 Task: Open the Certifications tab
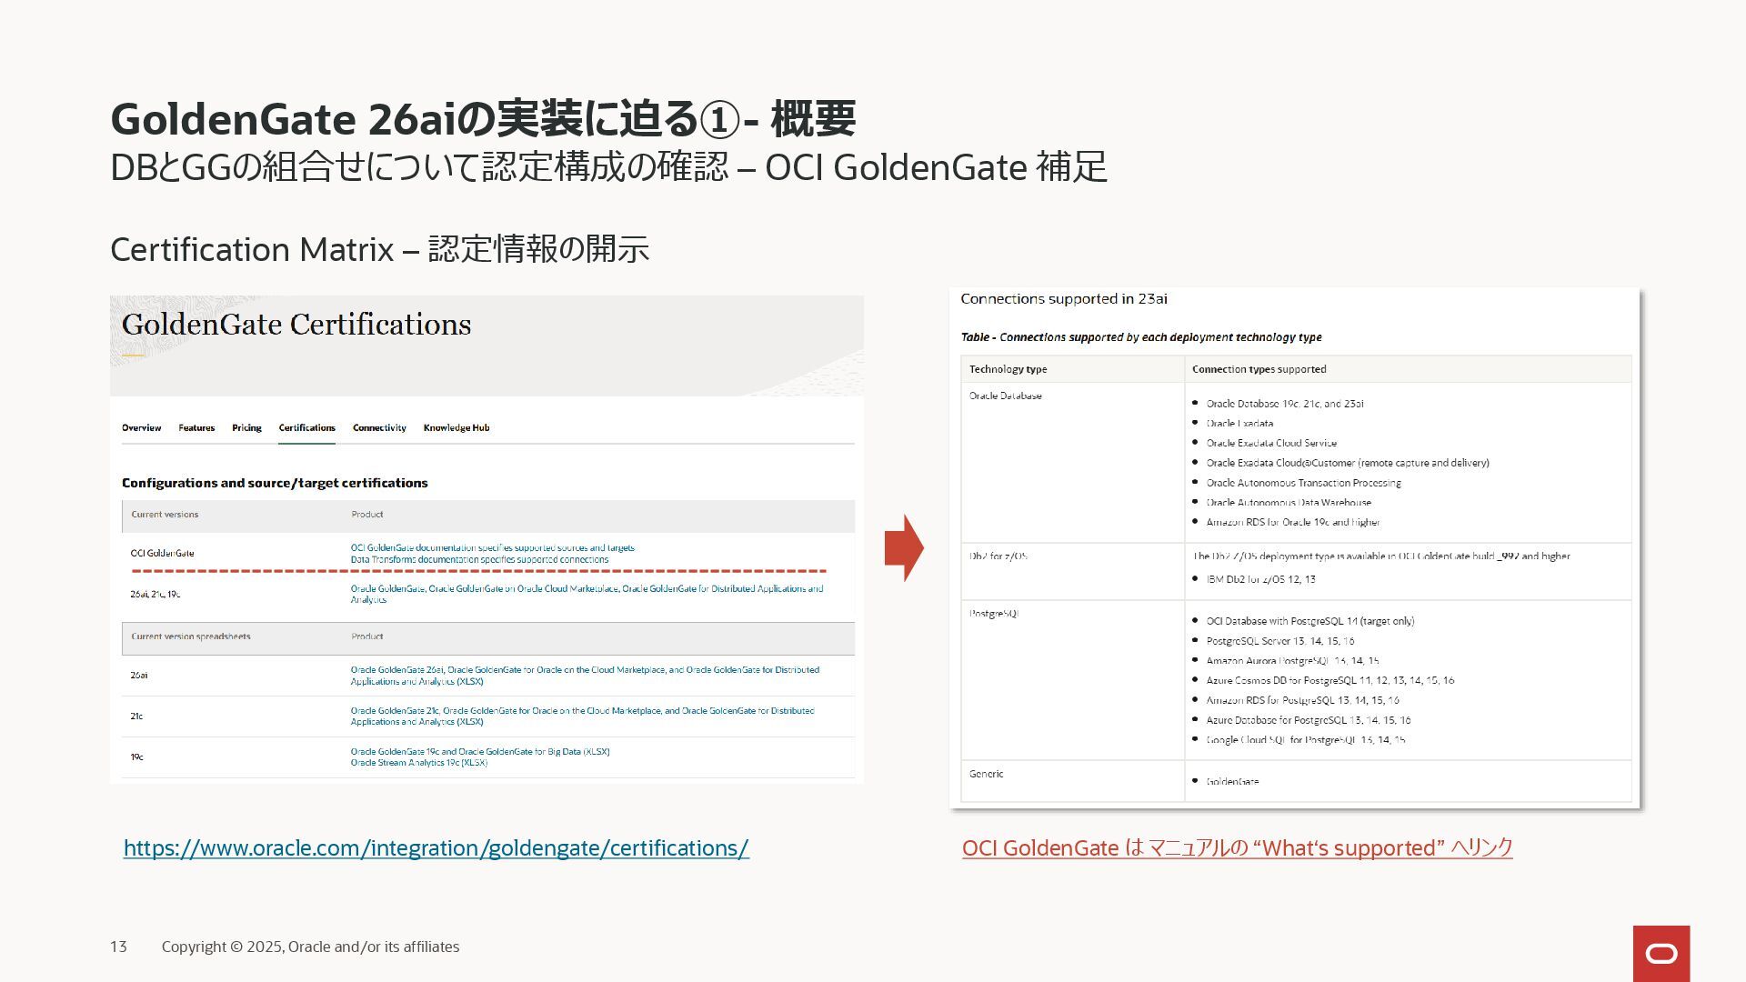(306, 427)
